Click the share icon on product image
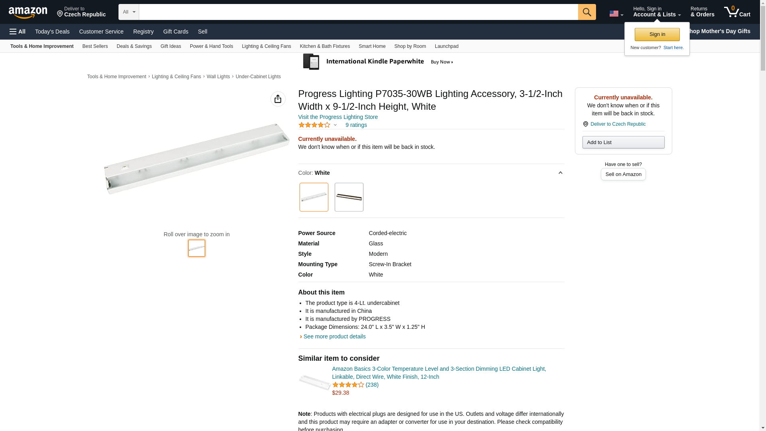The image size is (766, 431). point(278,99)
